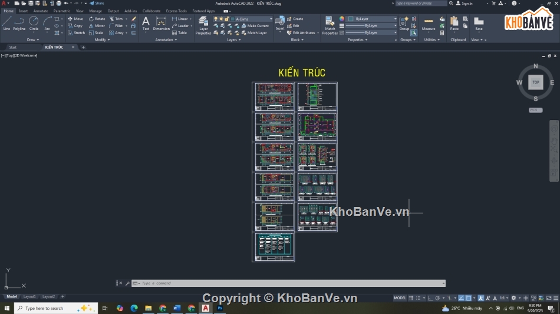
Task: Click Sign In
Action: click(465, 3)
